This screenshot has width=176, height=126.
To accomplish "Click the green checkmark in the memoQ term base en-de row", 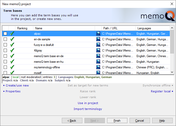I will pos(12,56).
